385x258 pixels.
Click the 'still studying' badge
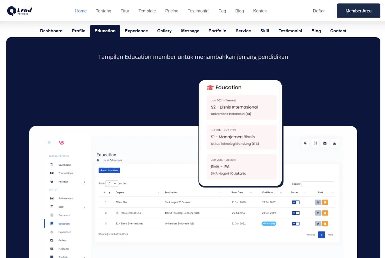coord(269,223)
